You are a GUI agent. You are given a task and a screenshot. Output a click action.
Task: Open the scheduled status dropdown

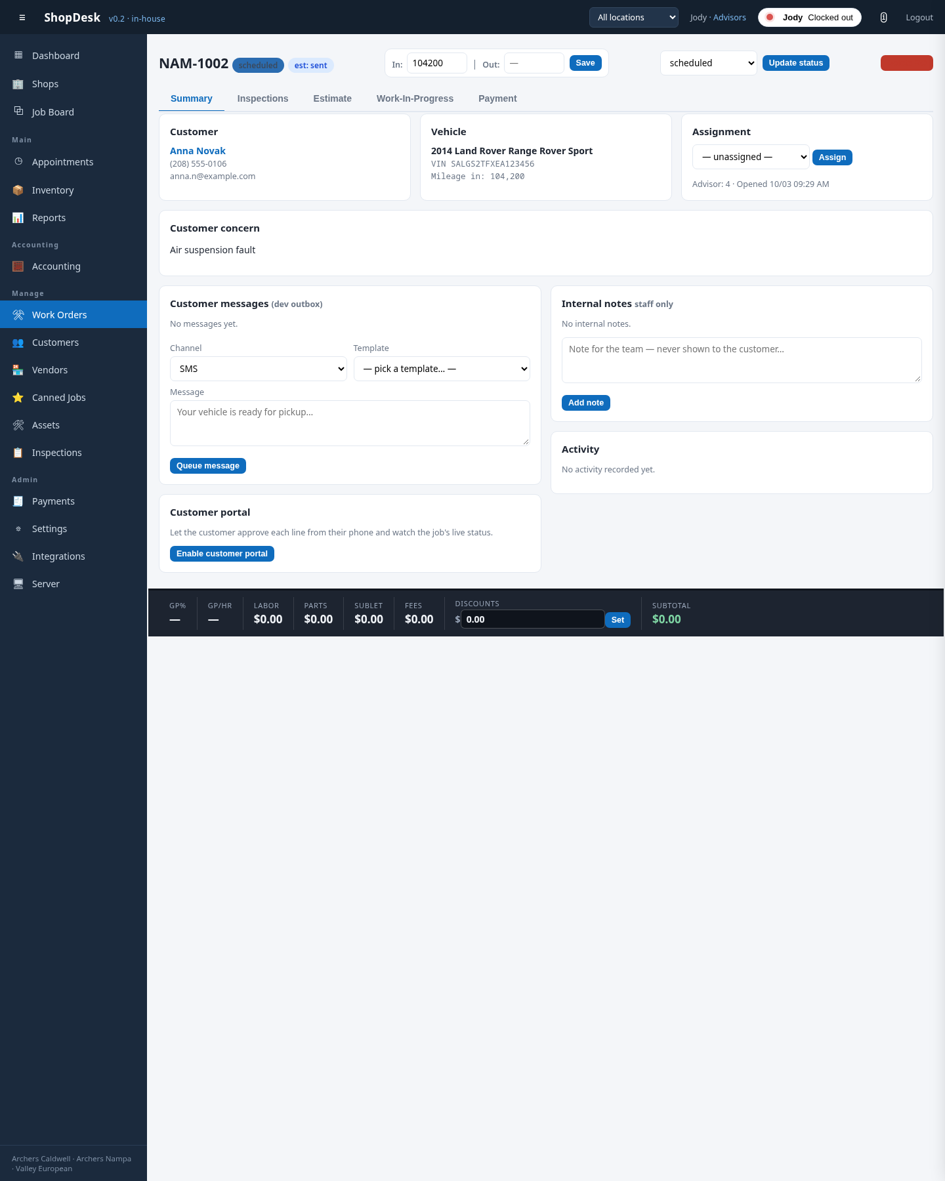[x=709, y=63]
